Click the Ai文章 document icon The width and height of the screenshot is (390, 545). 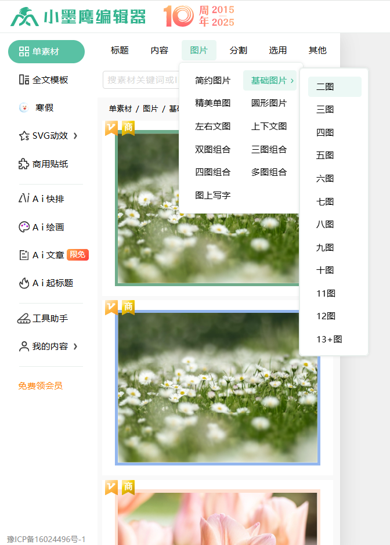click(24, 255)
